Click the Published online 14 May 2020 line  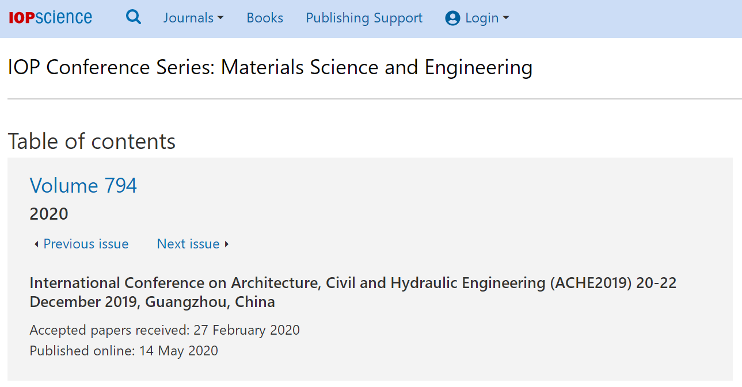(124, 351)
